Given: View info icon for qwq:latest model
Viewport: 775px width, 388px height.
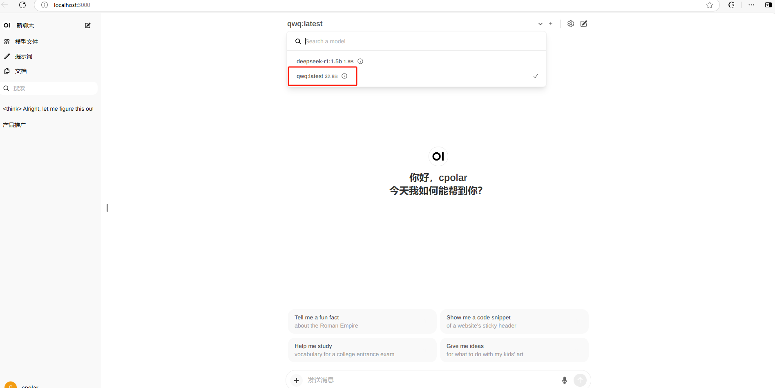Looking at the screenshot, I should (344, 76).
